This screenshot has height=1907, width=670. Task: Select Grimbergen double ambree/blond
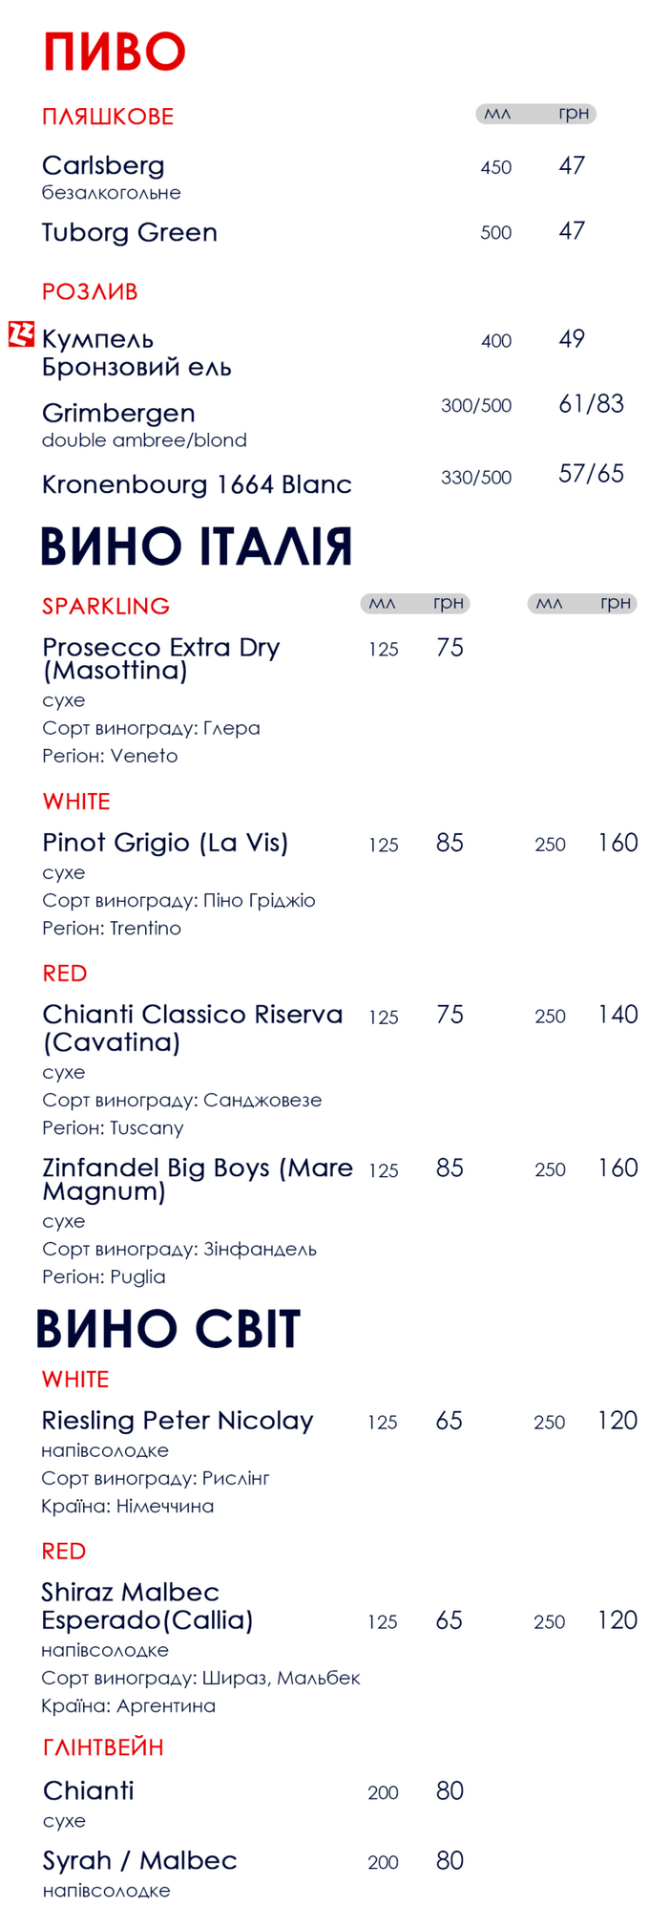click(144, 424)
